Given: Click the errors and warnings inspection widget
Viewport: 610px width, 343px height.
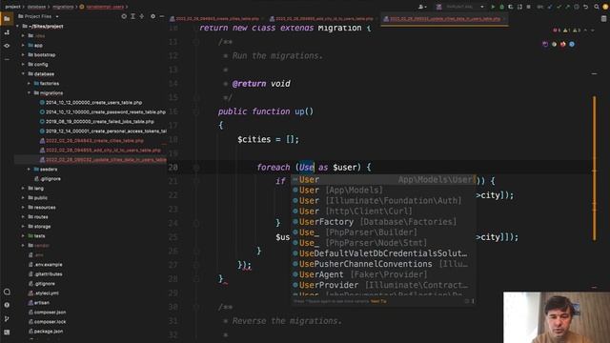Looking at the screenshot, I should pos(568,30).
